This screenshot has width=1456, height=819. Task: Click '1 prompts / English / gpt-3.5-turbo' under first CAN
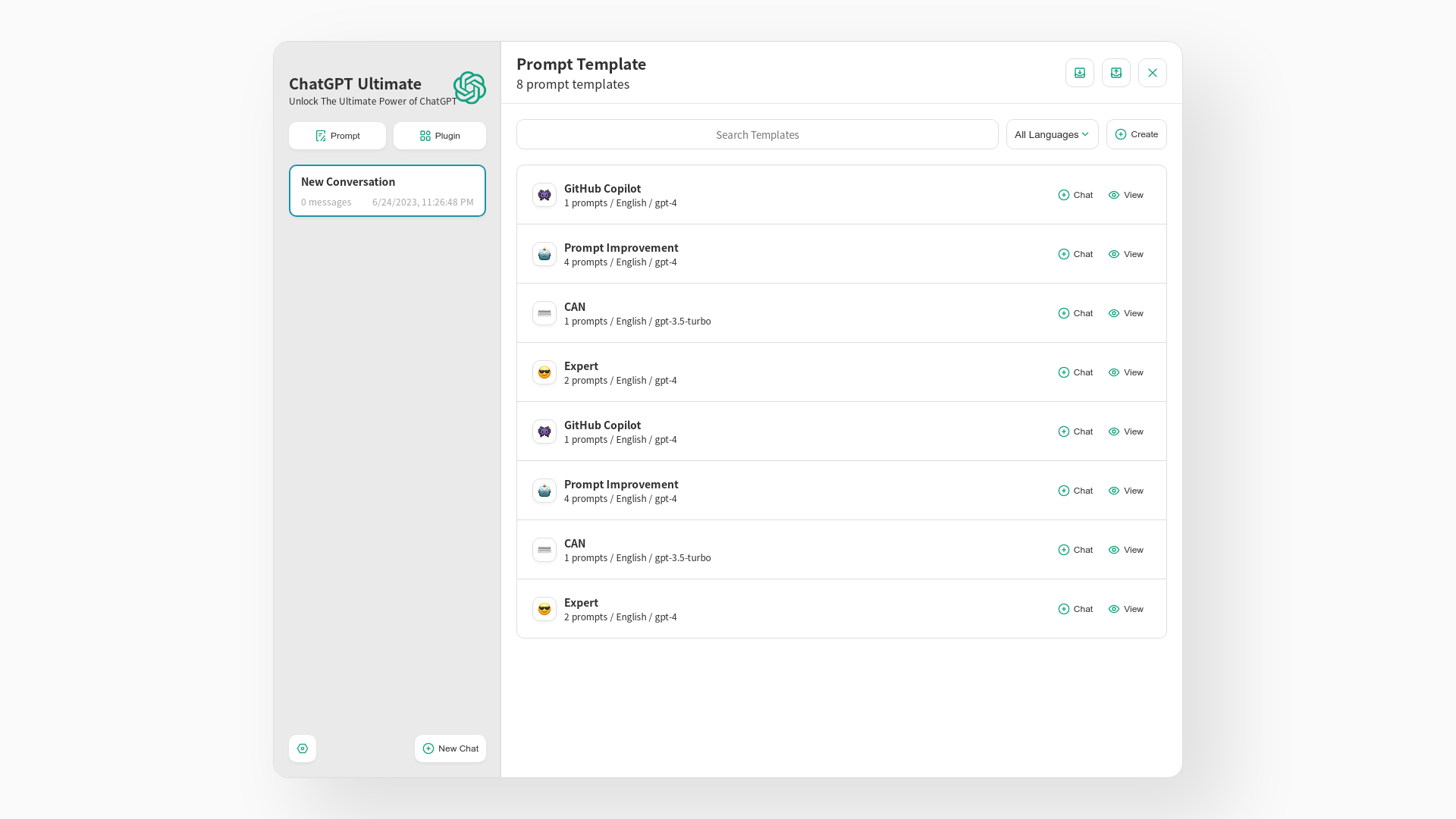pos(637,321)
